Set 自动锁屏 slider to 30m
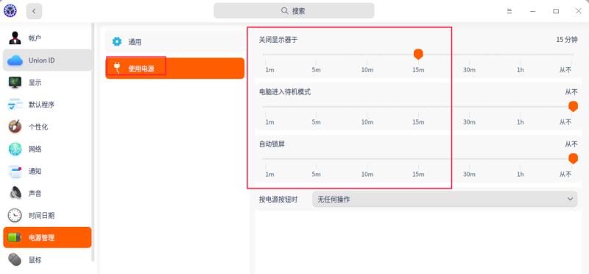 [469, 174]
